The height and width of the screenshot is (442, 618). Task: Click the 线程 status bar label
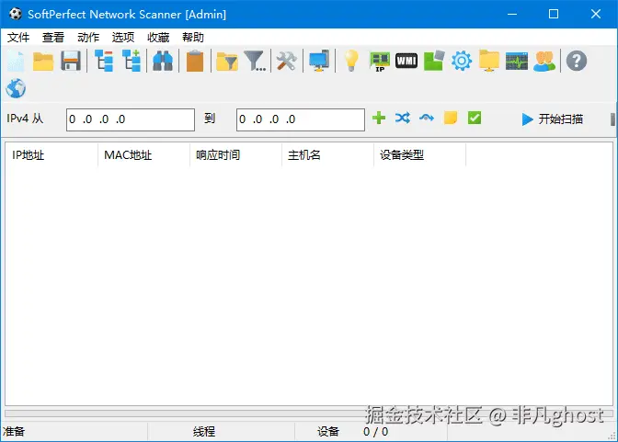click(204, 432)
